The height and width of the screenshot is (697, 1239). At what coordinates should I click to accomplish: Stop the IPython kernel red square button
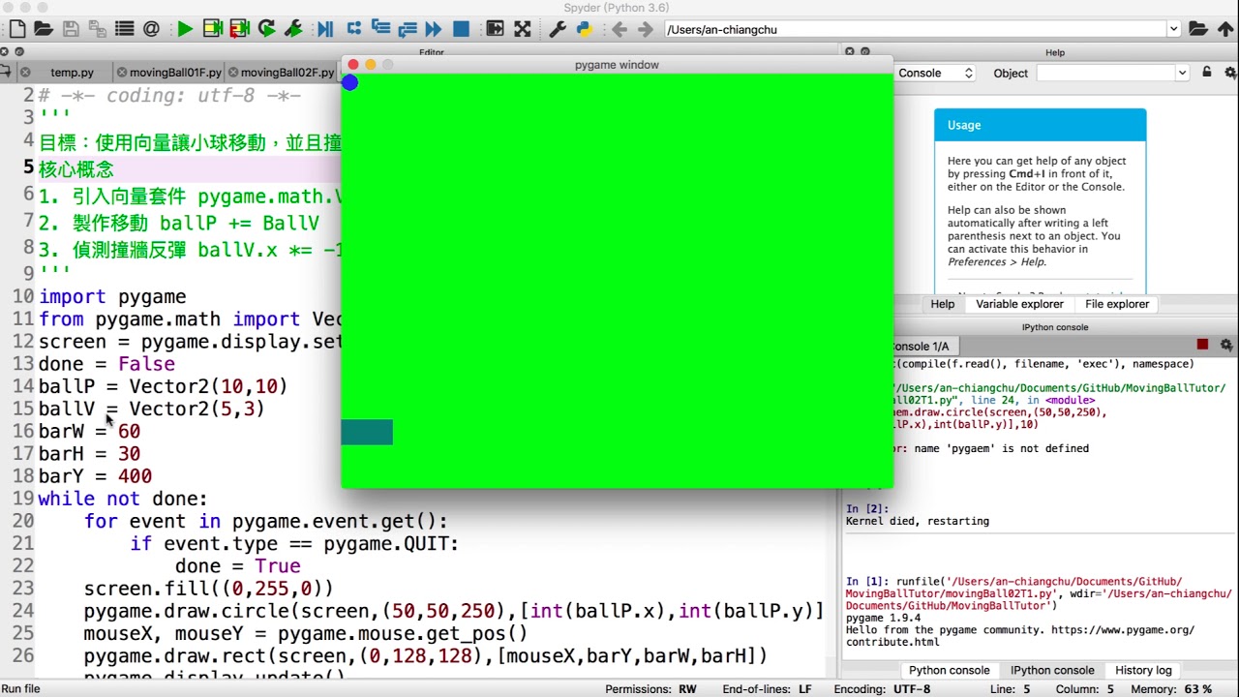[x=1202, y=345]
